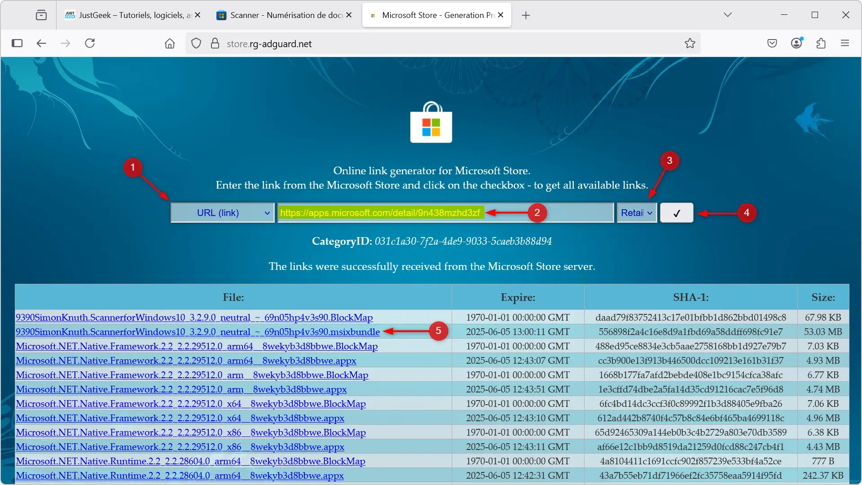Show tracking protection shield info
Viewport: 862px width, 485px height.
pyautogui.click(x=196, y=44)
